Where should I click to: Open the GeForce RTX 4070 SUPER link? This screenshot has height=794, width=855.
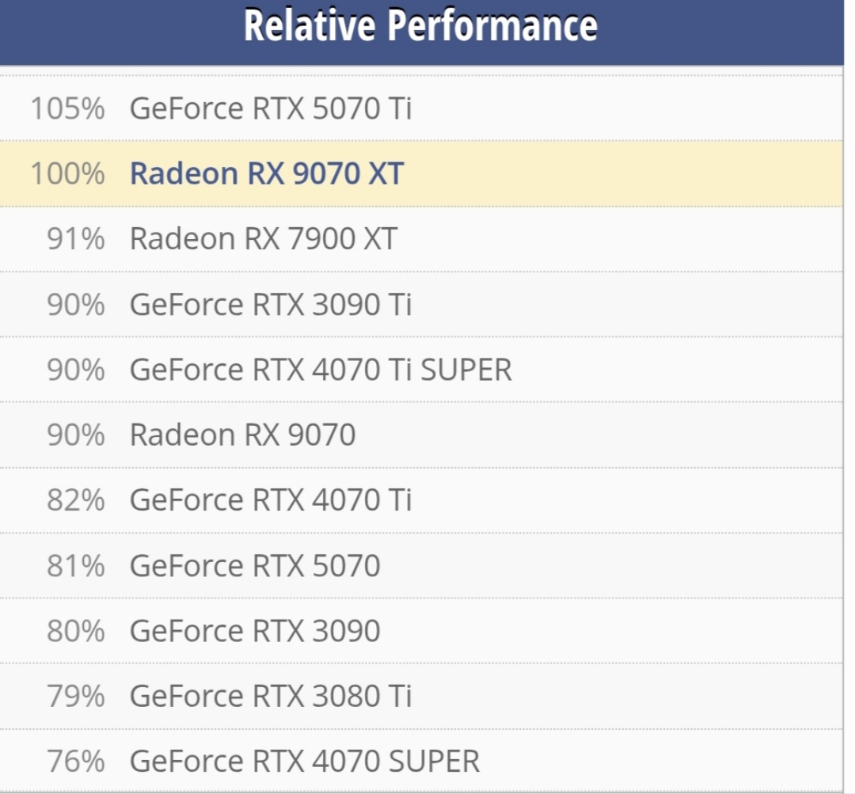(305, 762)
